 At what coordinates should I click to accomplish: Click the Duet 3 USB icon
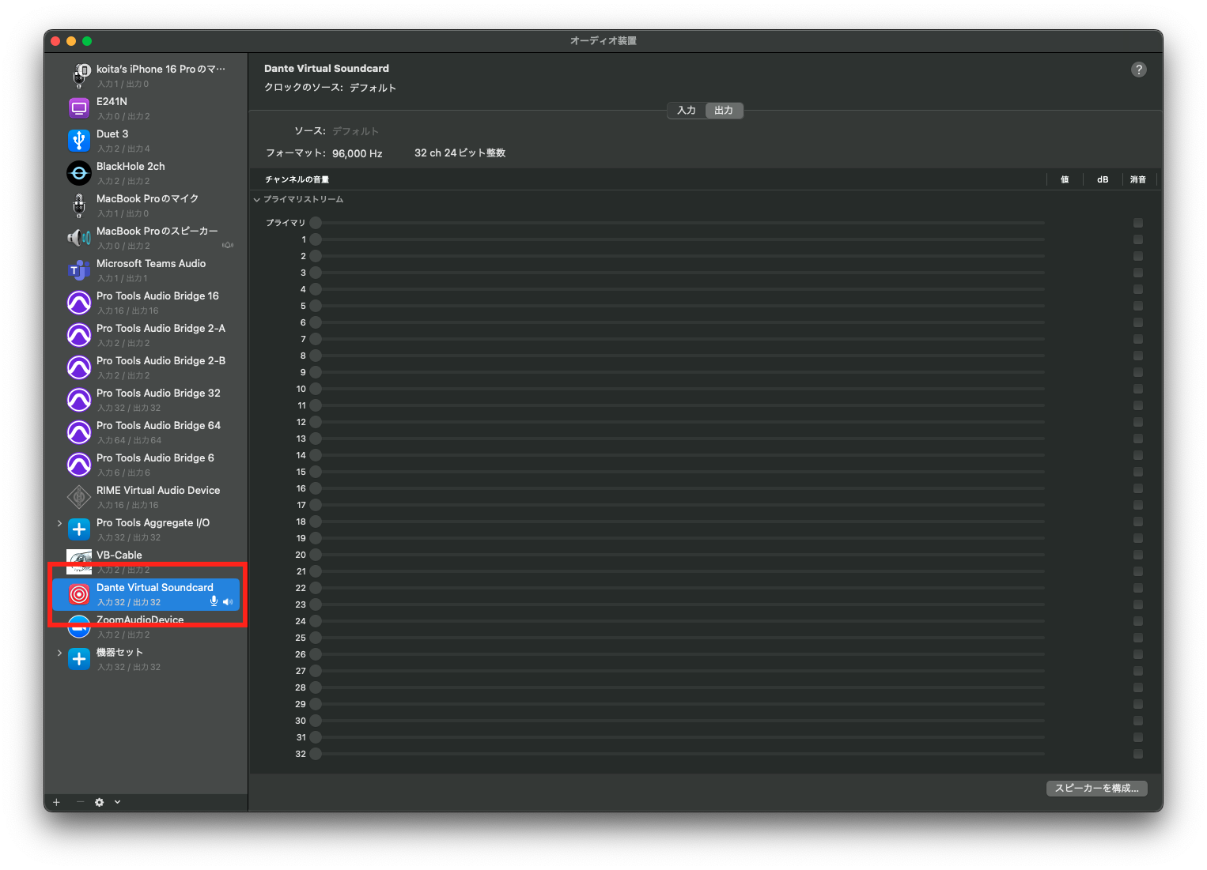coord(78,141)
